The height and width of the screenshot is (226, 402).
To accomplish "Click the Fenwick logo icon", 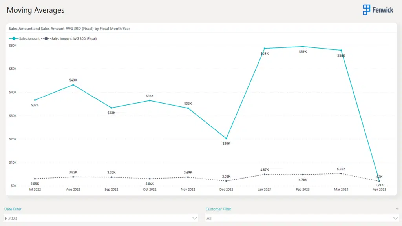I will click(x=366, y=10).
